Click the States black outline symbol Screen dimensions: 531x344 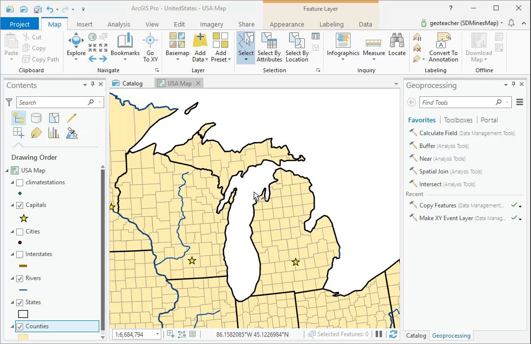point(23,314)
